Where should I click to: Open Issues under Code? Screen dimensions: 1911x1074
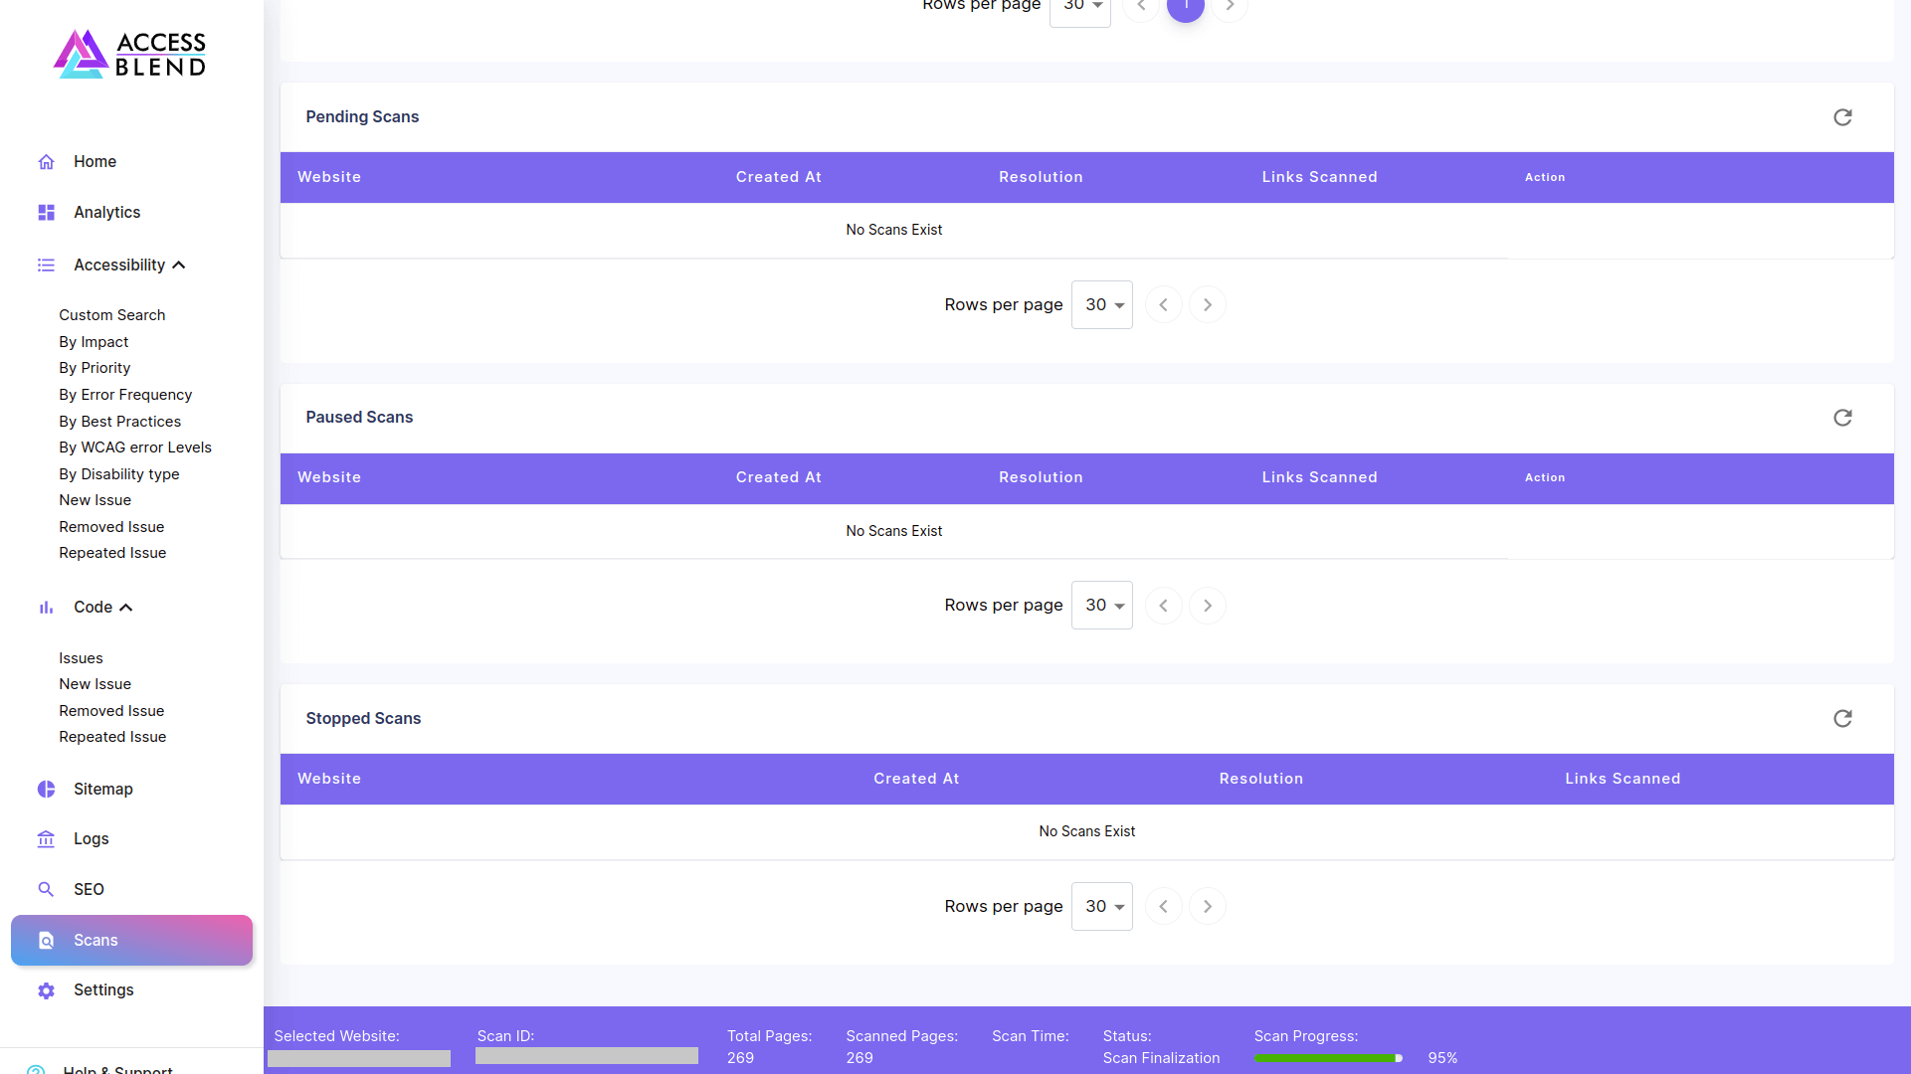pyautogui.click(x=81, y=658)
